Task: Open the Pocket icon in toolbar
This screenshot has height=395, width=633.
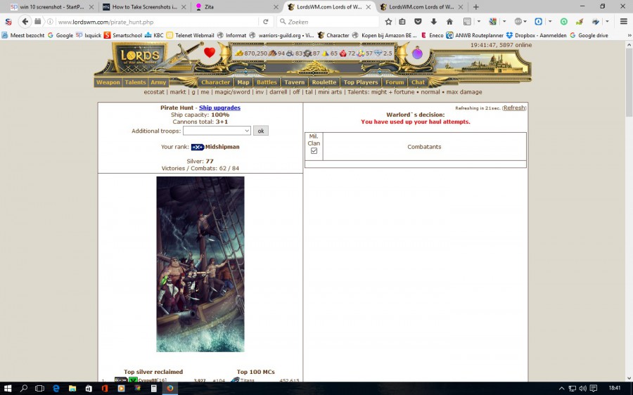Action: (x=418, y=22)
